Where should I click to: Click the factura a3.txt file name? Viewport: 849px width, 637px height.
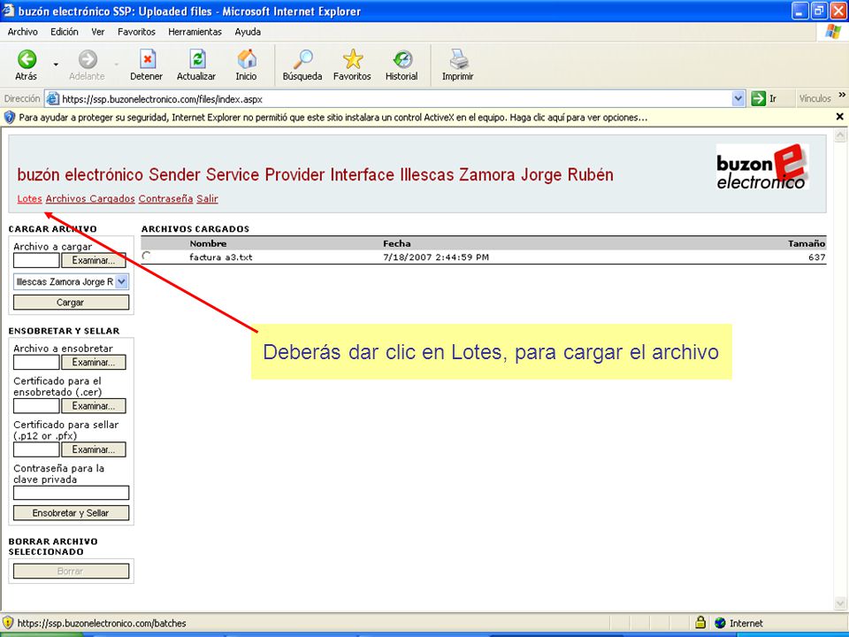point(221,257)
